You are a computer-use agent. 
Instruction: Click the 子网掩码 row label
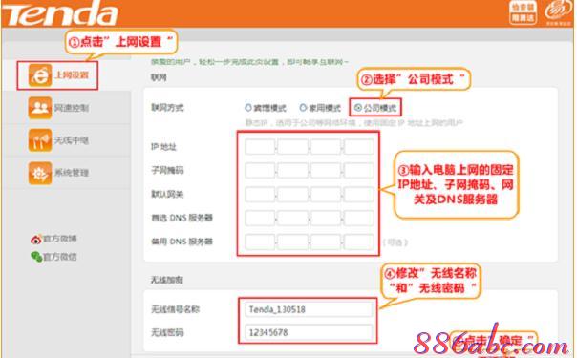167,170
